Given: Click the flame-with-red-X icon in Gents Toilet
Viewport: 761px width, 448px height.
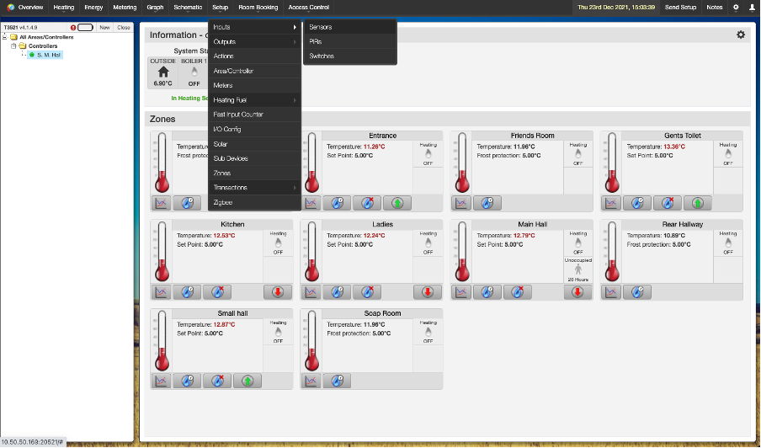Looking at the screenshot, I should click(x=667, y=203).
